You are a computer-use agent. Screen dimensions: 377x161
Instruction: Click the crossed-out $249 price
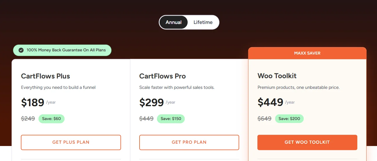pyautogui.click(x=28, y=119)
